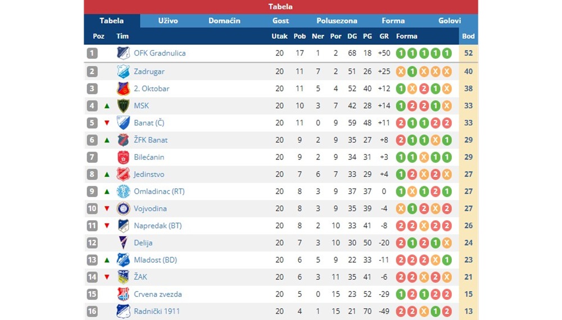562x320 pixels.
Task: Click the Radnički 1911 club crest
Action: pyautogui.click(x=123, y=312)
